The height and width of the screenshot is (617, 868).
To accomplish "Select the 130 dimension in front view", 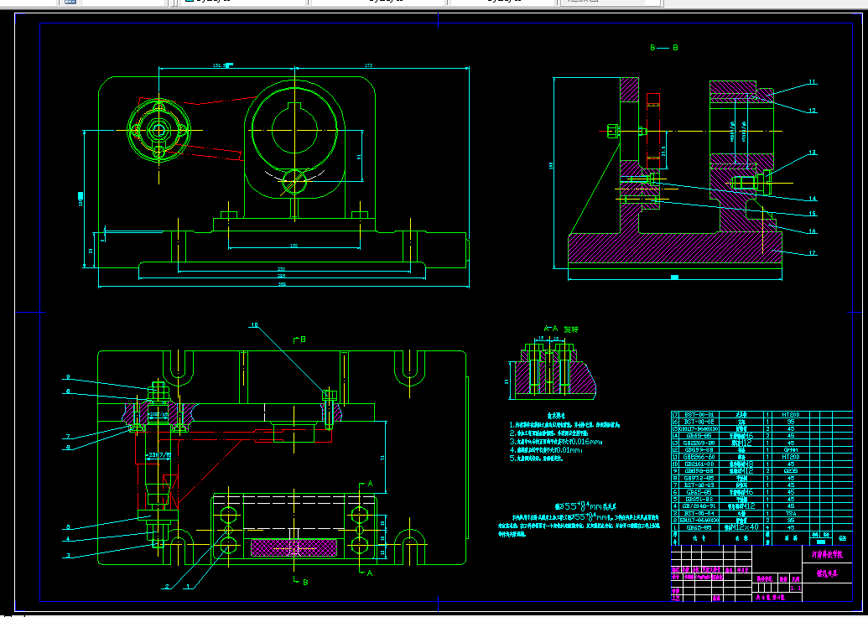I will (294, 245).
